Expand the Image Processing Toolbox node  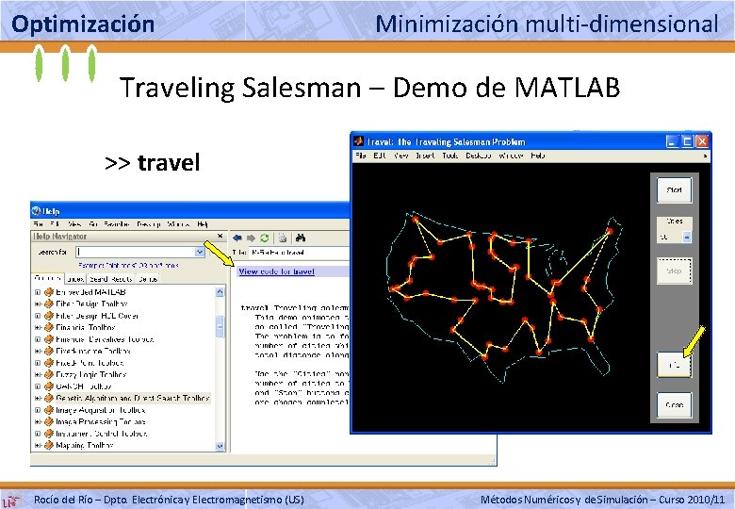(x=38, y=421)
